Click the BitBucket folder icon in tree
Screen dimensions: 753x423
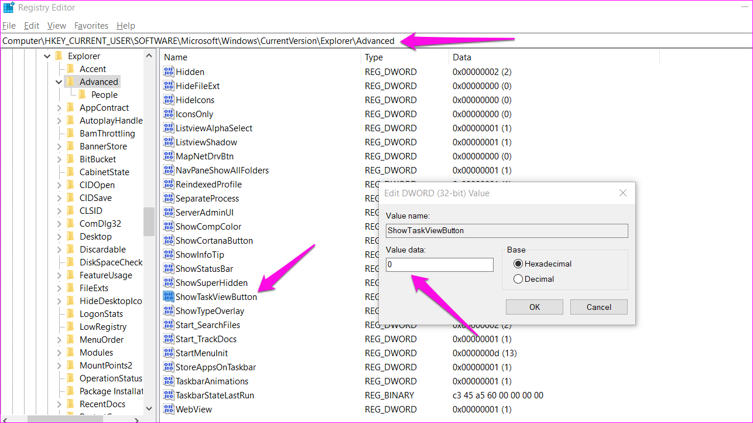click(71, 159)
